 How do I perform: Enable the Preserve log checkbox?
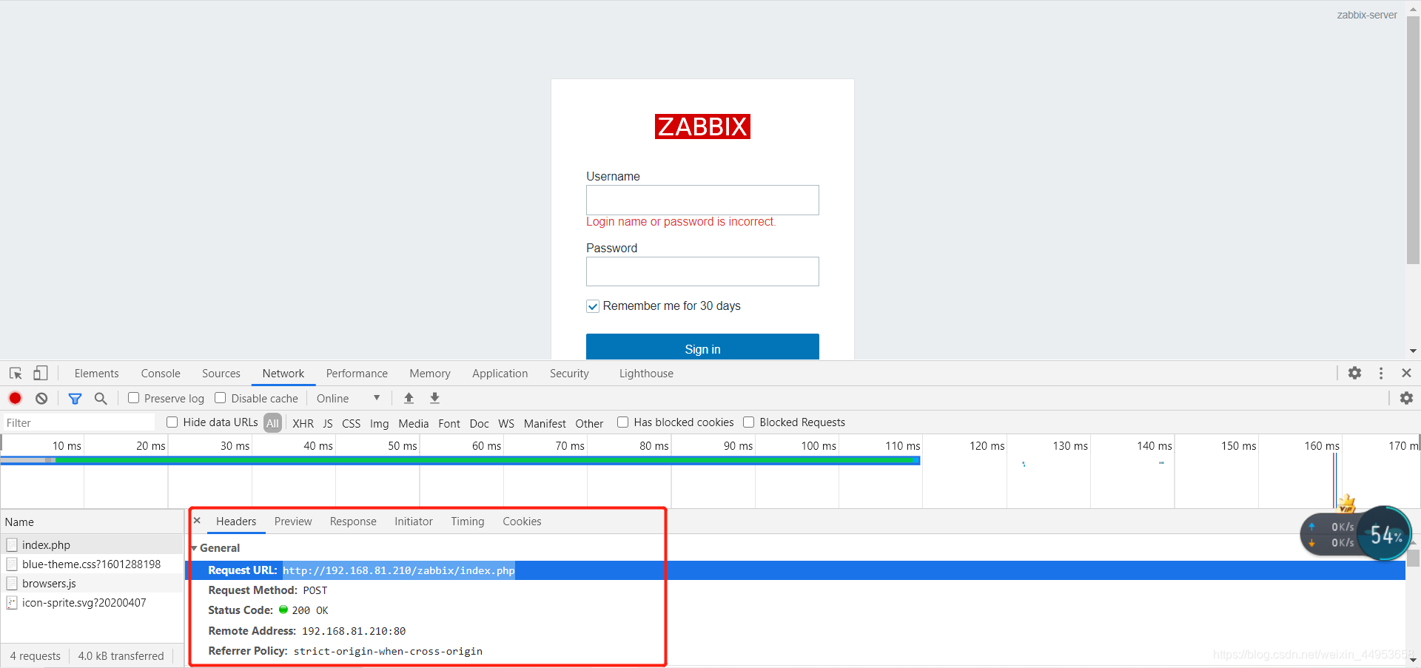[x=134, y=398]
